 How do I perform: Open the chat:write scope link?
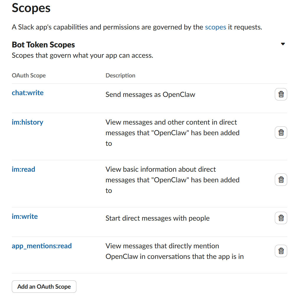tap(28, 93)
